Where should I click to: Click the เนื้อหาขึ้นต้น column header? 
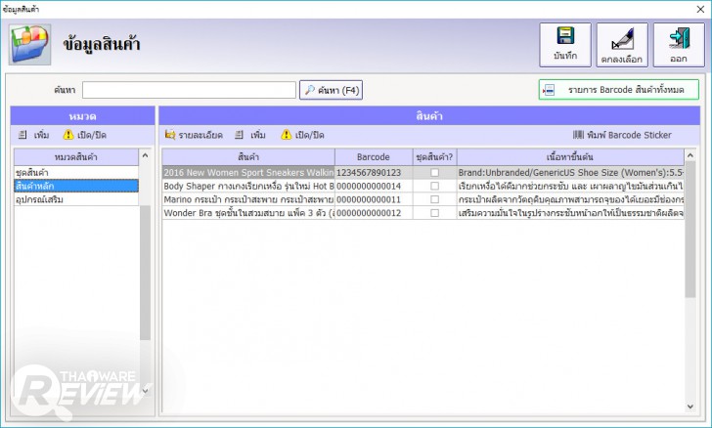coord(570,157)
